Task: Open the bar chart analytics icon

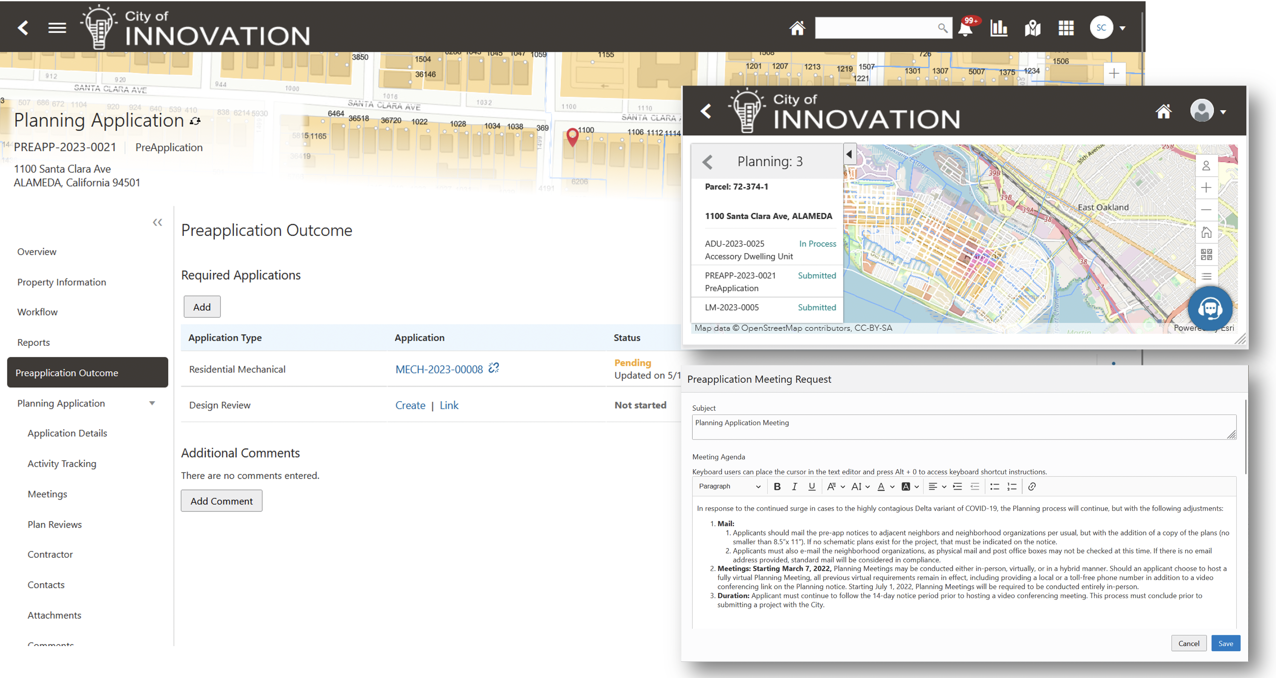Action: [999, 28]
